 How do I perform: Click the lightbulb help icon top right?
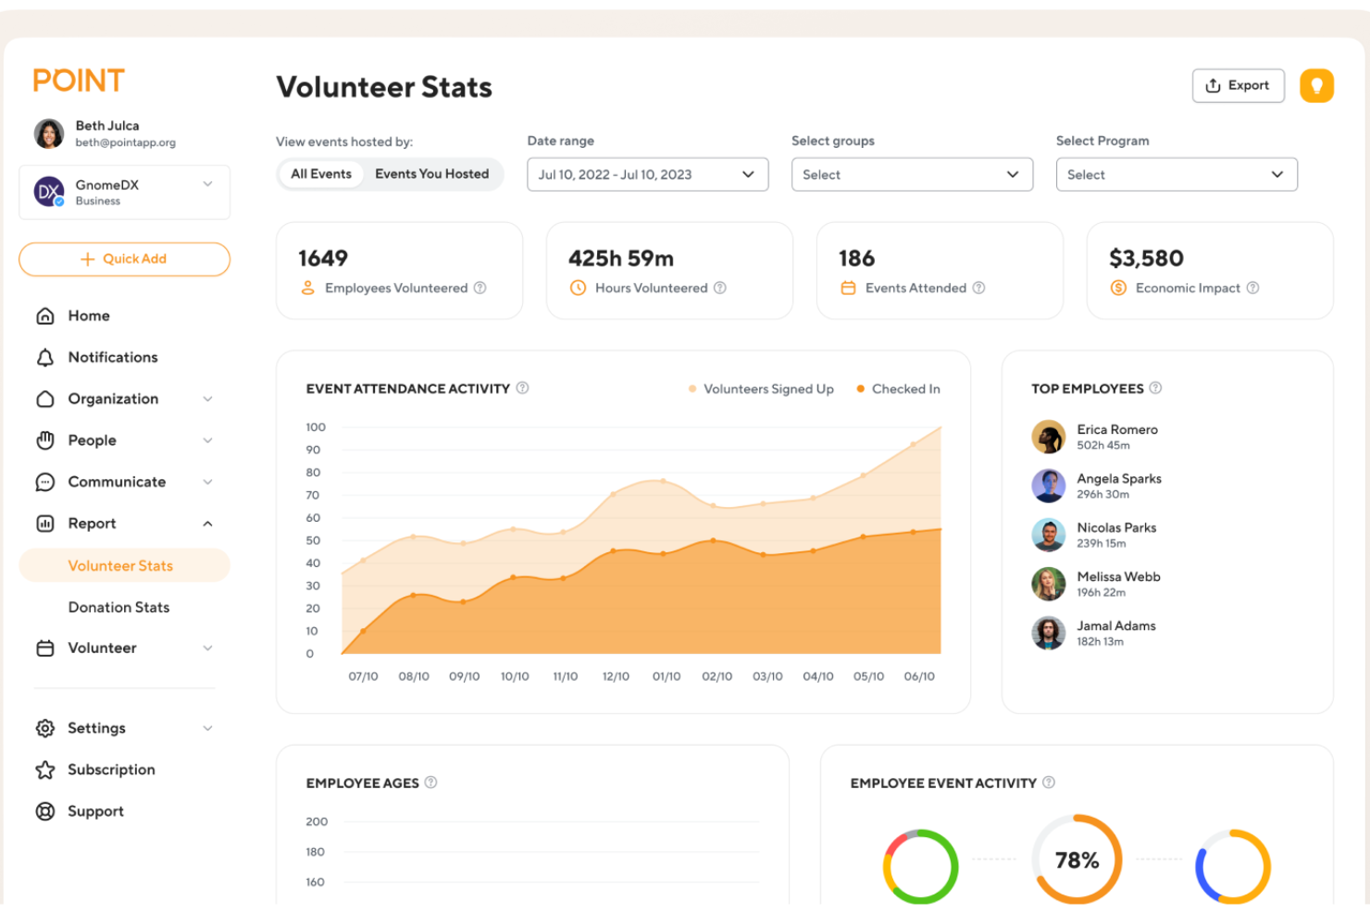tap(1316, 85)
